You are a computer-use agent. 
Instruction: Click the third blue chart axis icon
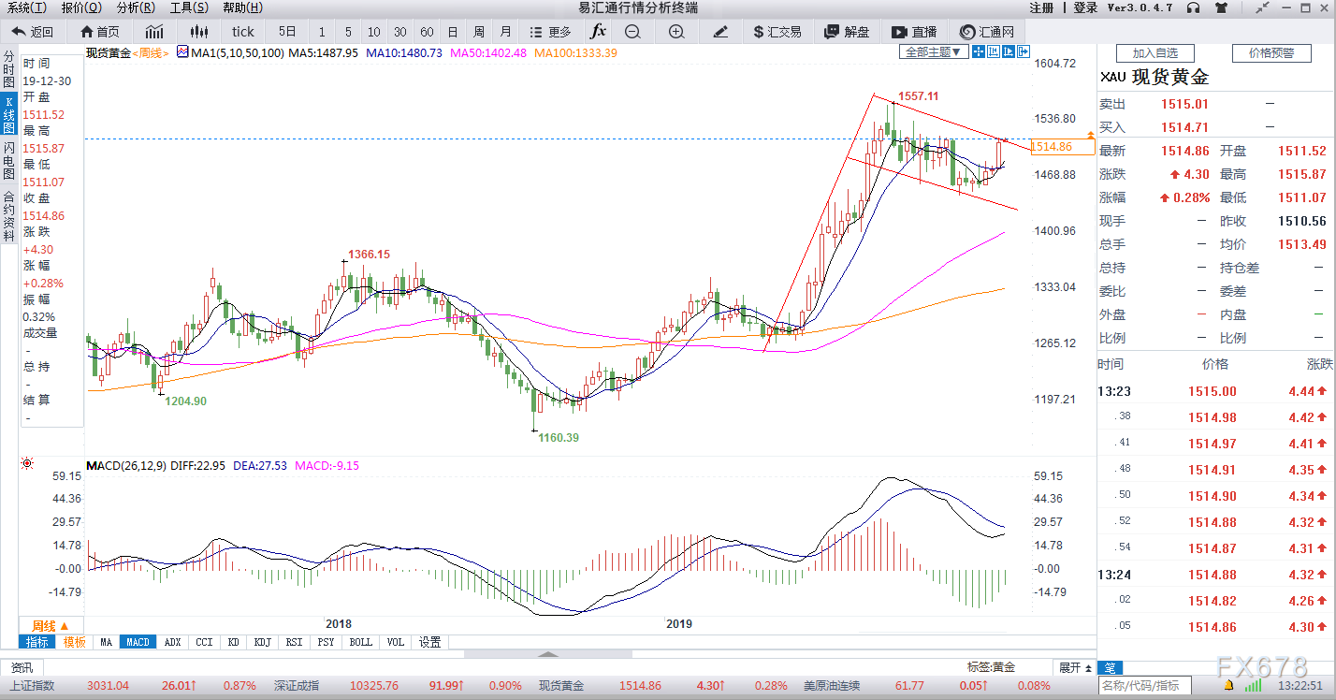(1009, 51)
